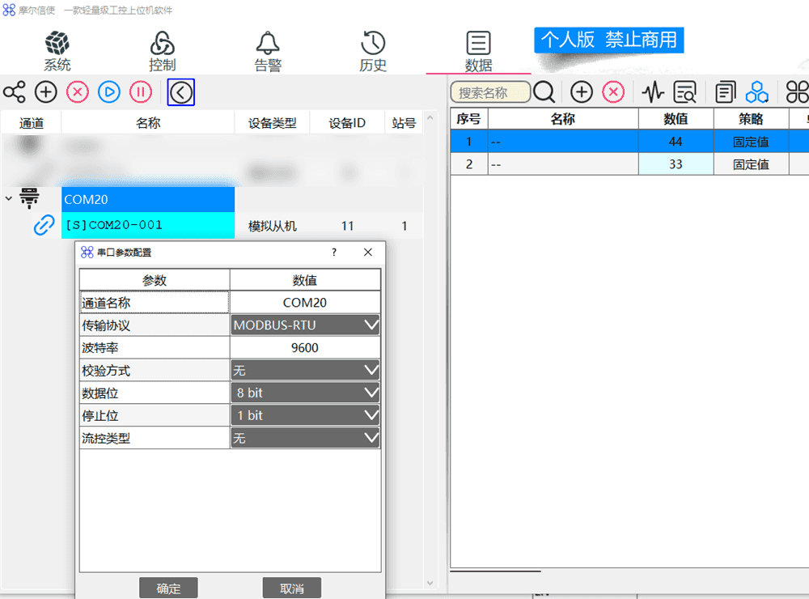This screenshot has width=809, height=599.
Task: Click the 确定 button
Action: pyautogui.click(x=168, y=588)
